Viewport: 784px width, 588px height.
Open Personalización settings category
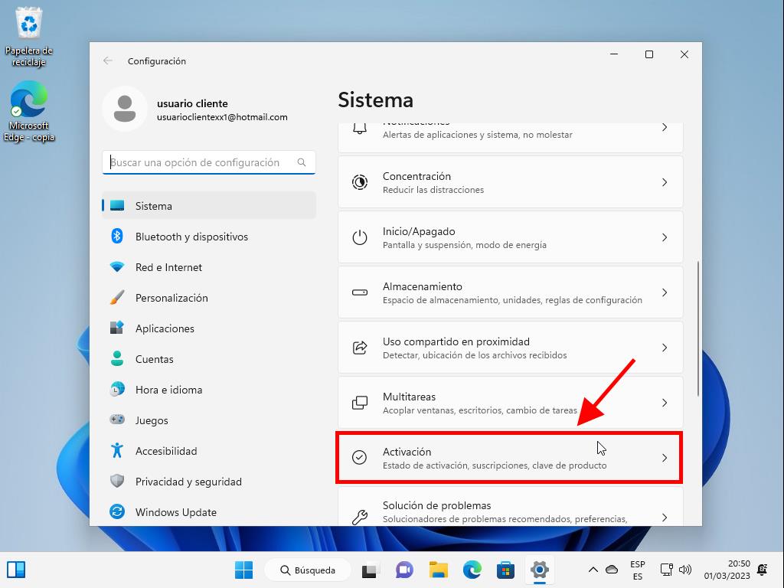[x=171, y=298]
